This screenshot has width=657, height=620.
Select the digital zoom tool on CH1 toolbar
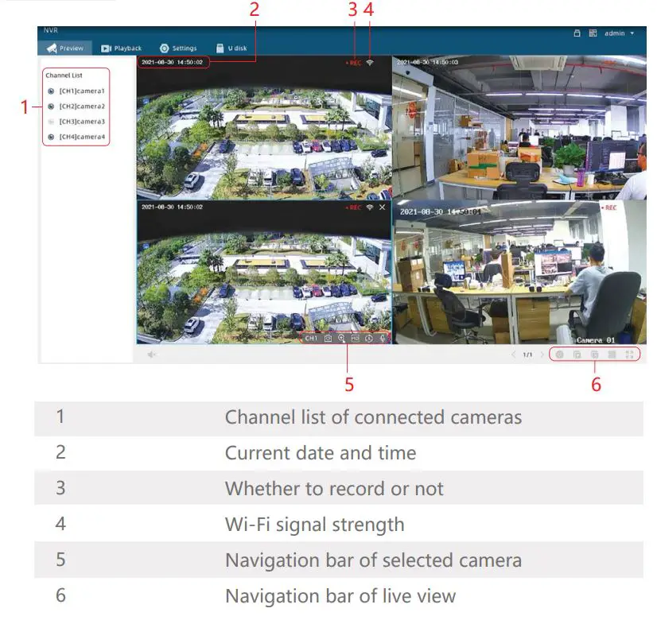coord(341,338)
